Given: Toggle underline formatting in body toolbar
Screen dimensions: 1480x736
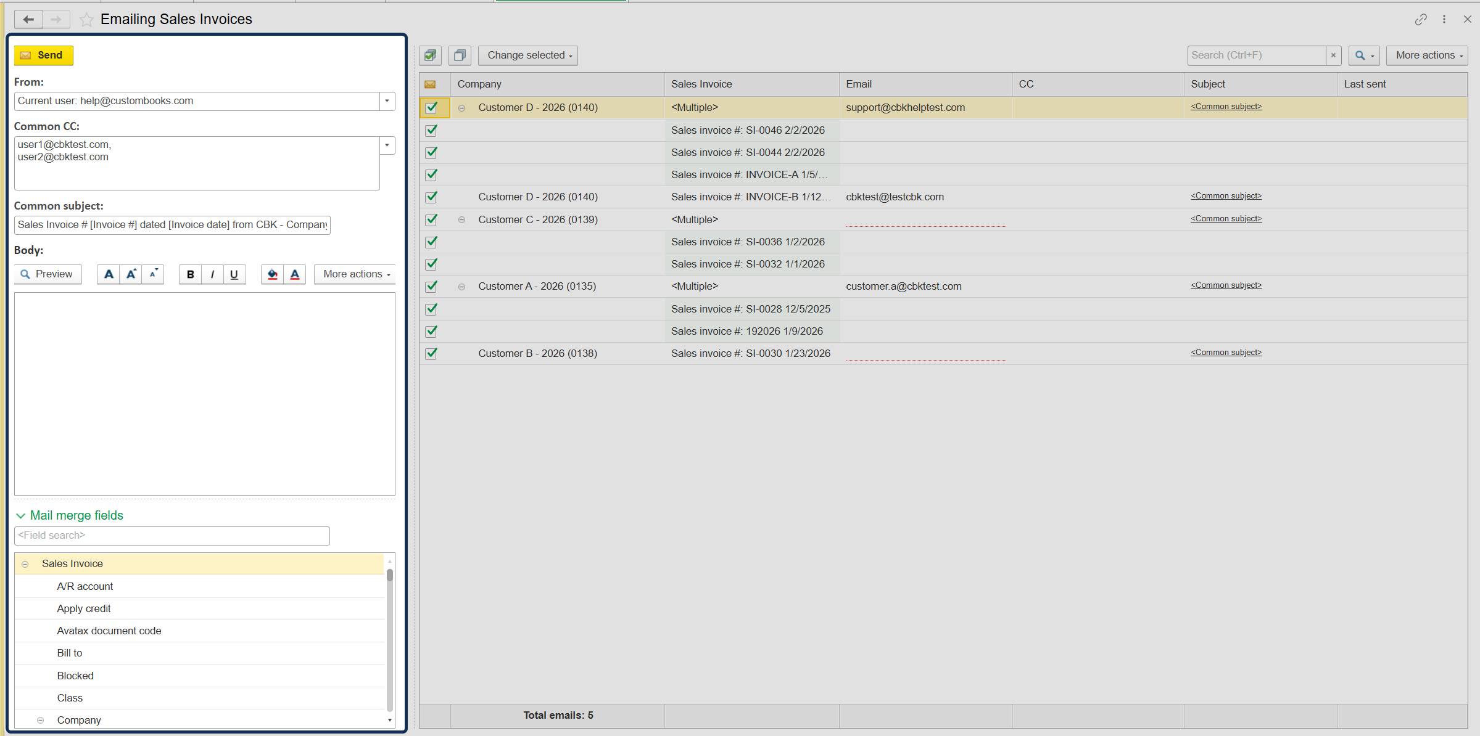Looking at the screenshot, I should coord(234,274).
